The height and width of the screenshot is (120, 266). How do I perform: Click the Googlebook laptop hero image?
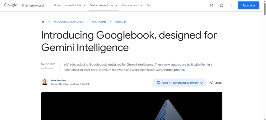tap(132, 106)
